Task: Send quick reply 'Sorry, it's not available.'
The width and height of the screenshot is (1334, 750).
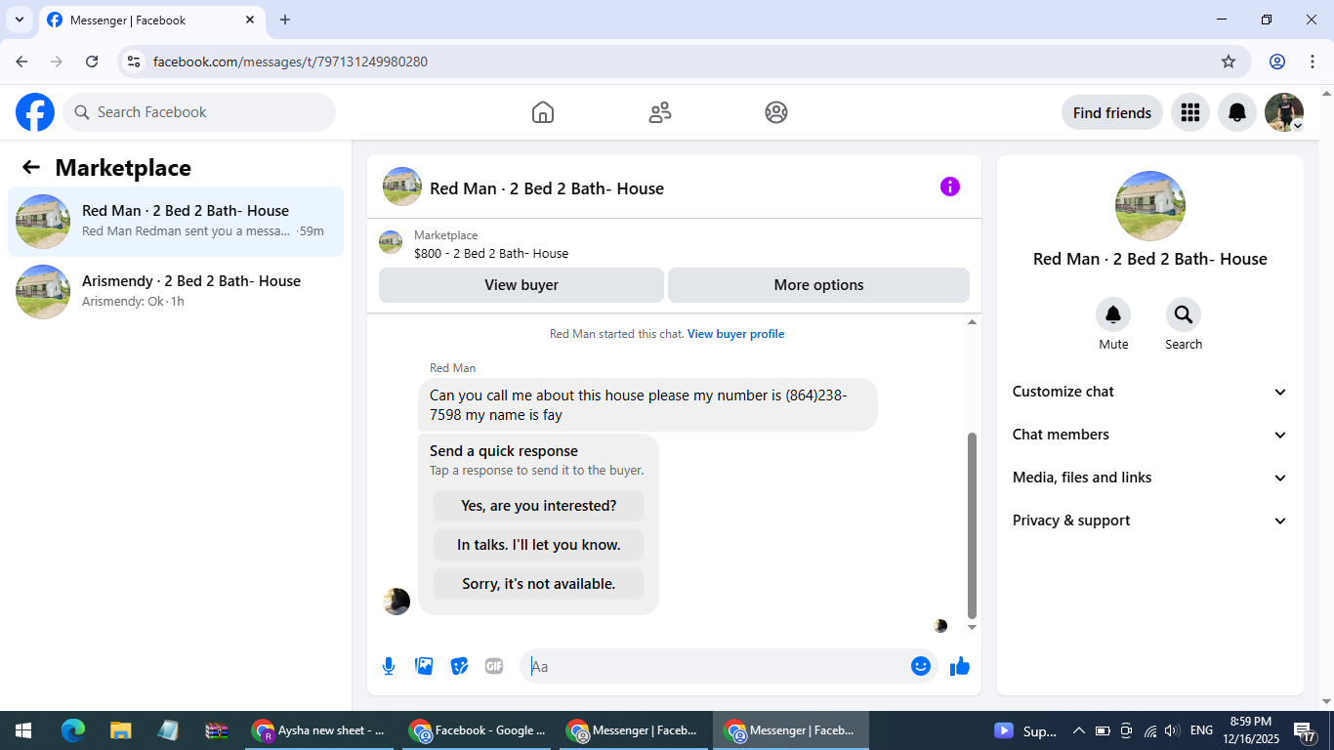Action: click(x=539, y=584)
